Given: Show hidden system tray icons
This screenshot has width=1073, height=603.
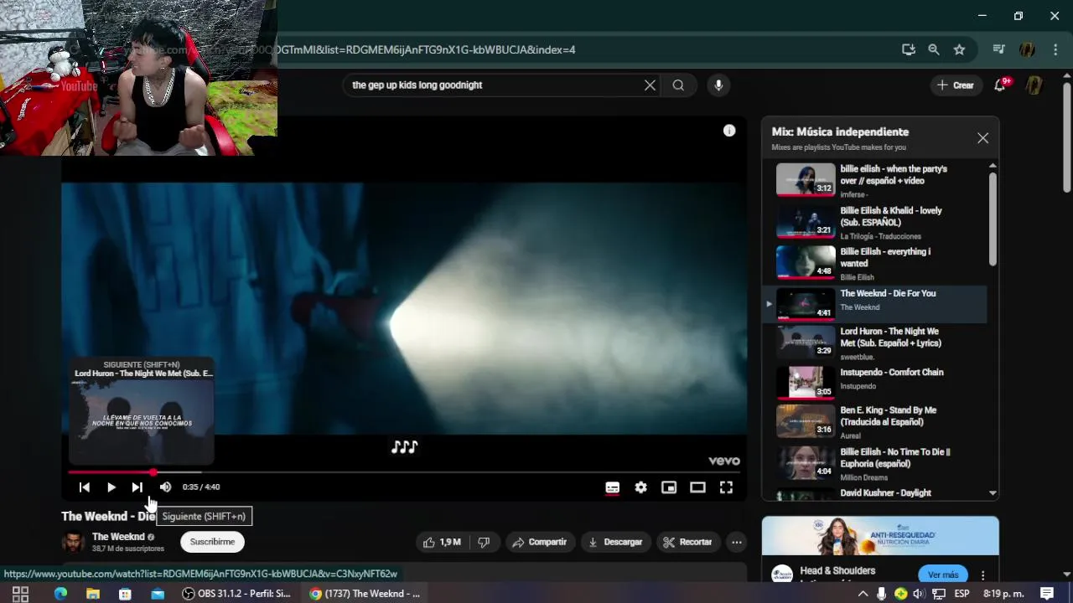Looking at the screenshot, I should [x=862, y=594].
